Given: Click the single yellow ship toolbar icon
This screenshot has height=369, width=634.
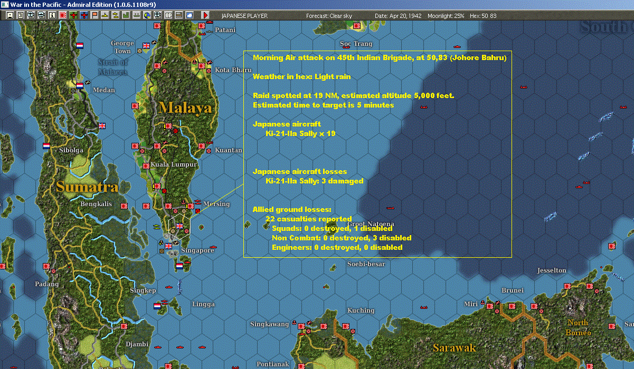Looking at the screenshot, I should (105, 16).
